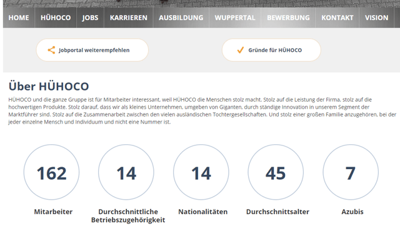The height and width of the screenshot is (229, 400).
Task: Click the circle showing 7
Action: 351,172
